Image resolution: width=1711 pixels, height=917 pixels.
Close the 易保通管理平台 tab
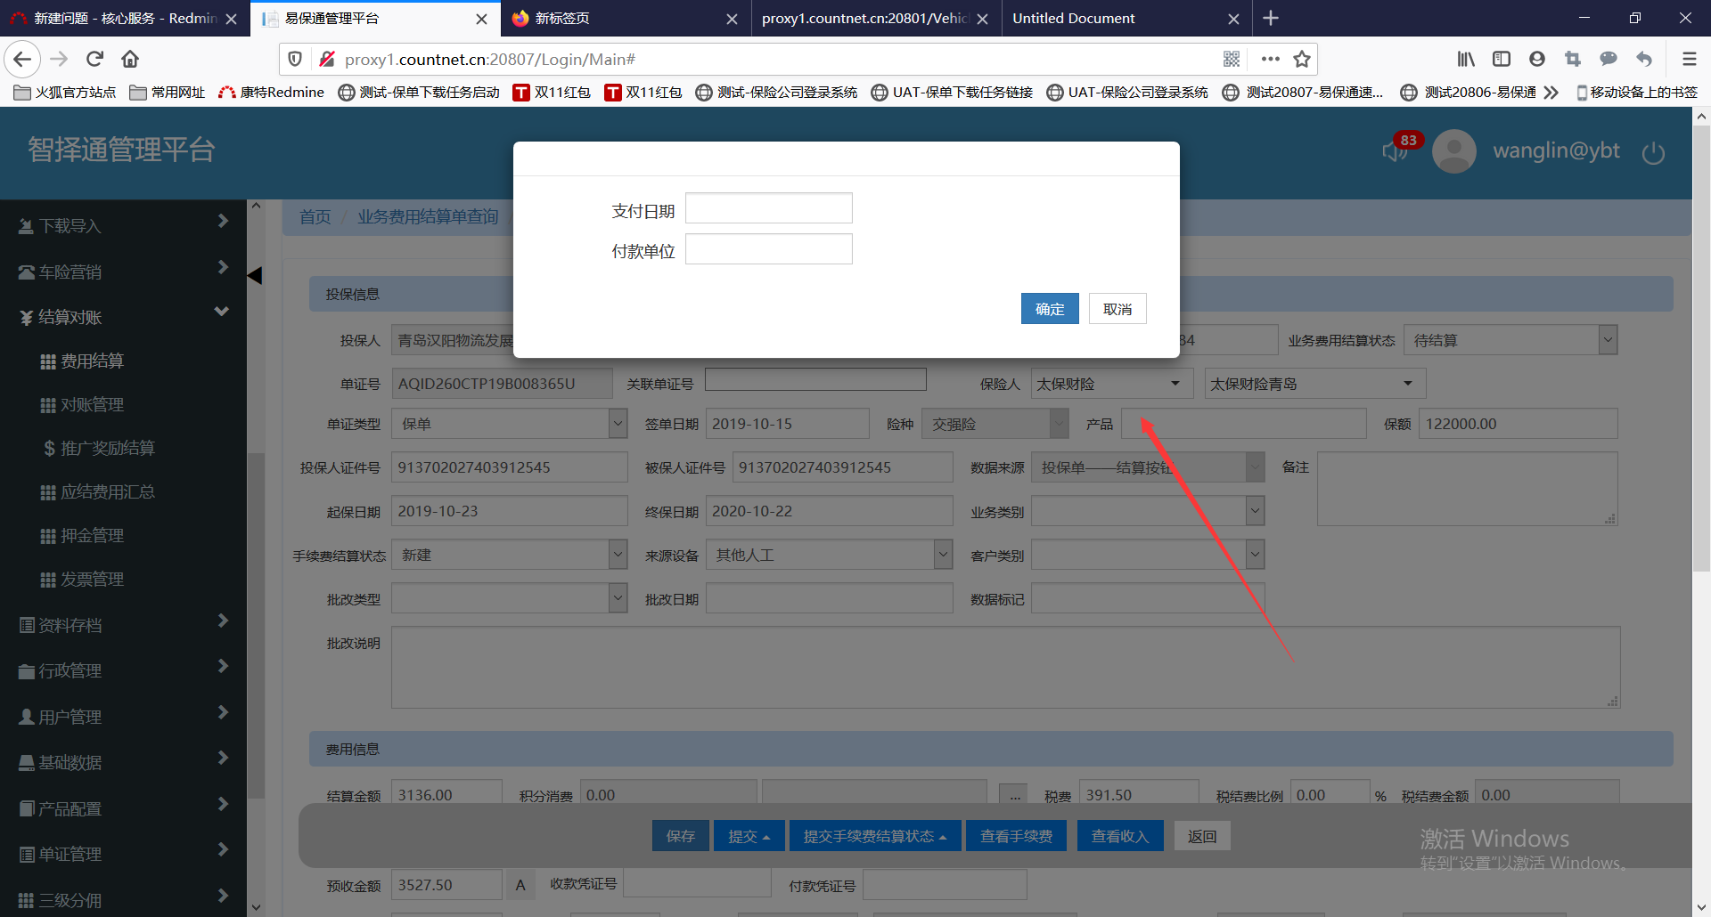pyautogui.click(x=481, y=19)
